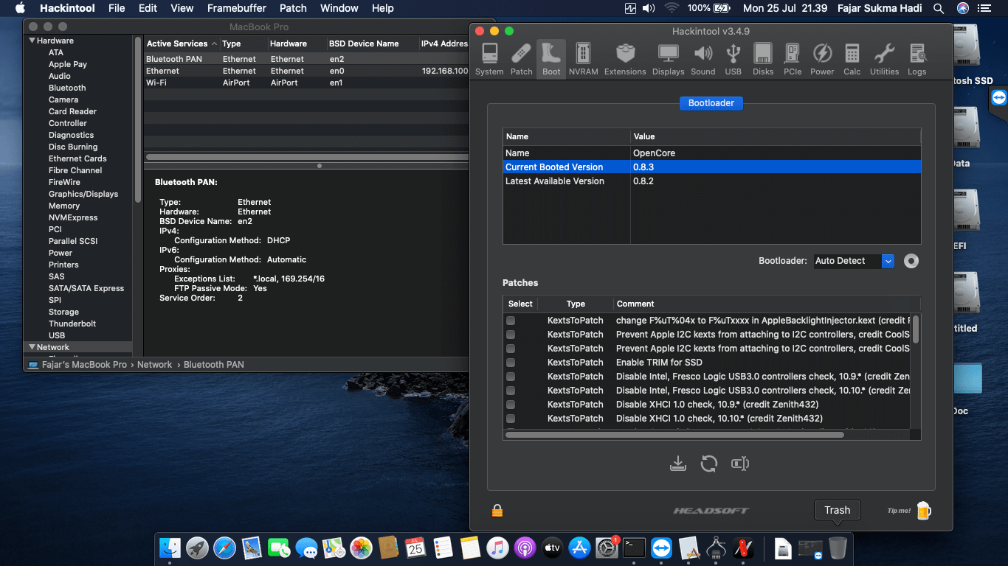Viewport: 1008px width, 566px height.
Task: Collapse the Network tree section
Action: (x=32, y=347)
